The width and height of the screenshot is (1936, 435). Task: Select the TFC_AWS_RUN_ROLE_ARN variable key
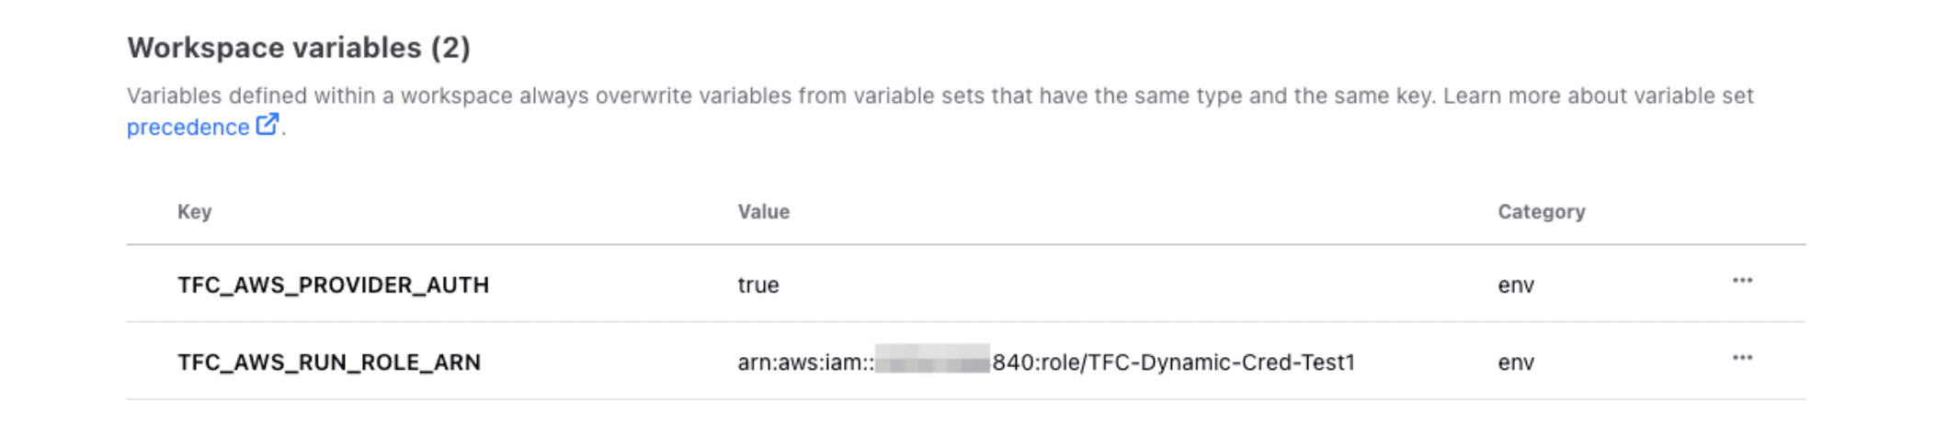(x=329, y=362)
